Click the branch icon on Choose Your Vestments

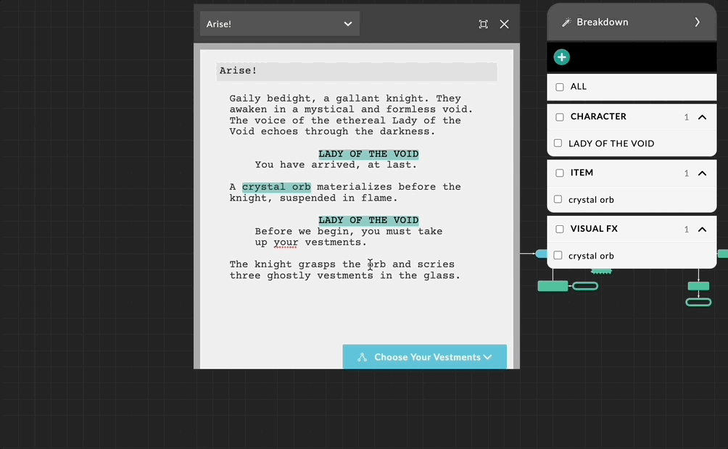362,357
